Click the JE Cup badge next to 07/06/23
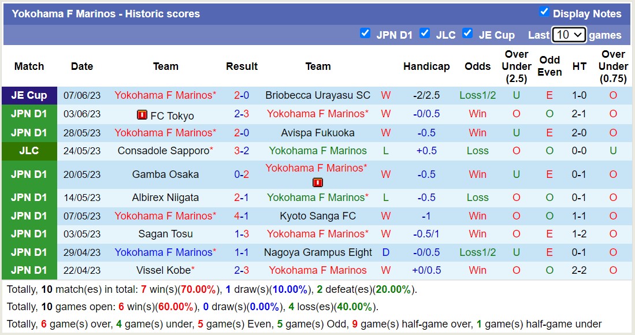The width and height of the screenshot is (635, 335). [29, 95]
